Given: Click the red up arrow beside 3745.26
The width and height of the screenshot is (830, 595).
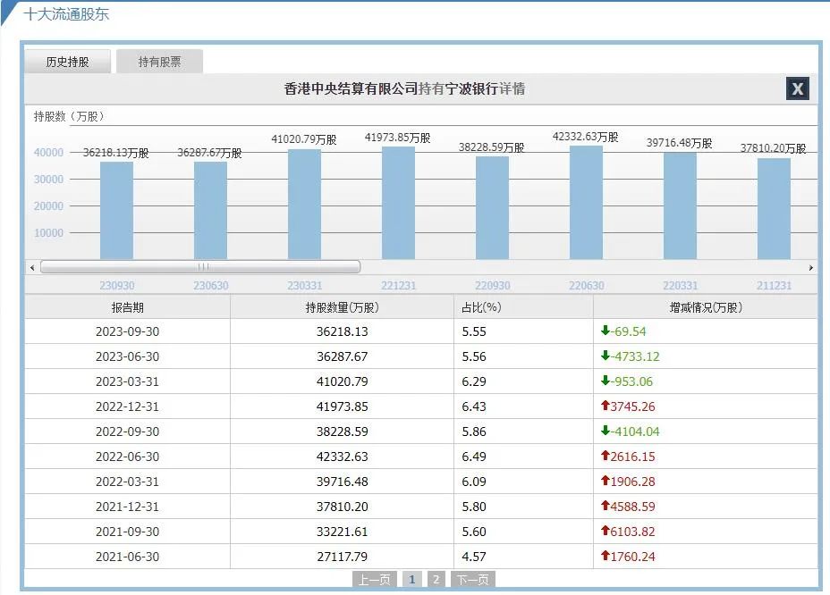Looking at the screenshot, I should click(606, 405).
